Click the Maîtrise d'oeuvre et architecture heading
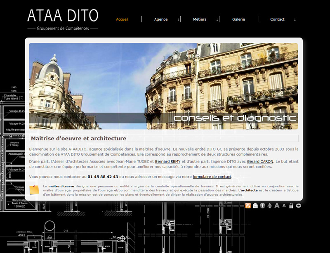The image size is (330, 253). point(78,138)
